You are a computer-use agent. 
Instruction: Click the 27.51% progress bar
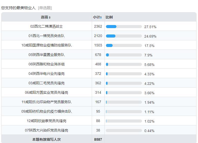pyautogui.click(x=124, y=27)
